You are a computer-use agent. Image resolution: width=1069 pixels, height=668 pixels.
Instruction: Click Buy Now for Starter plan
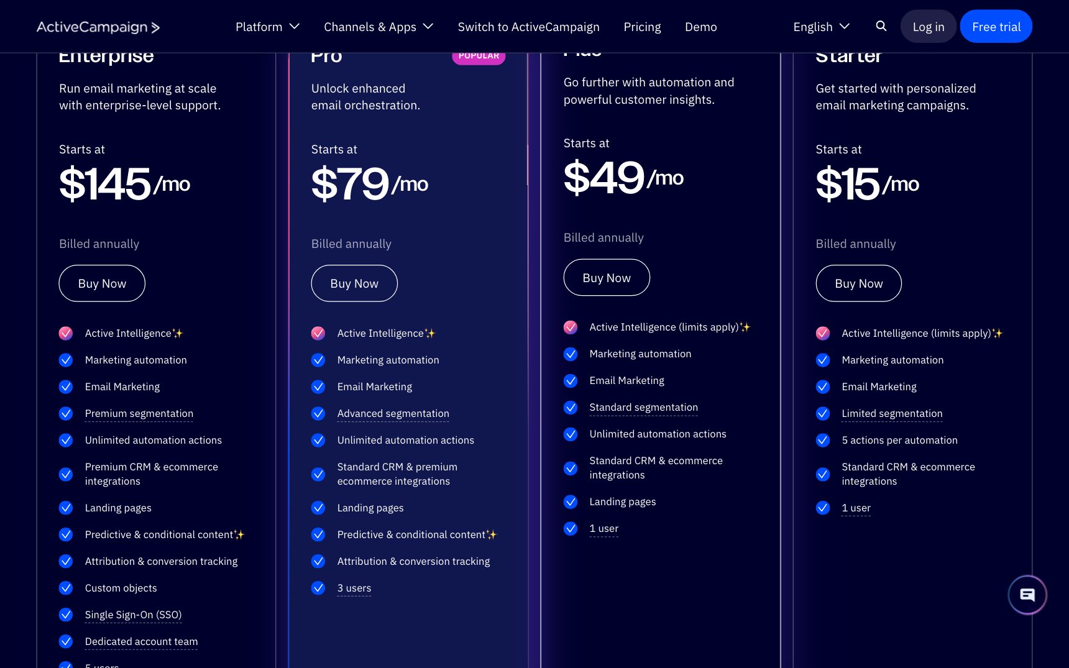tap(858, 283)
